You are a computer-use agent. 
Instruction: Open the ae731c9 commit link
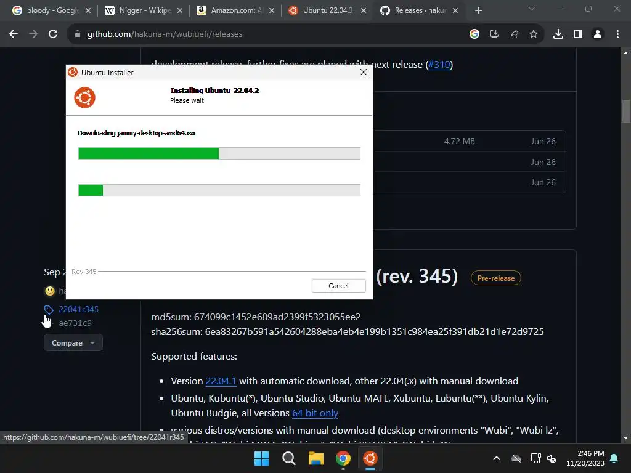75,323
